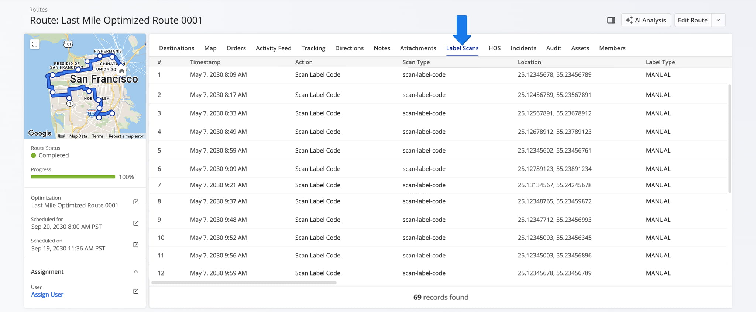This screenshot has height=312, width=756.
Task: Click location 25.12345093, 55.23456345
Action: click(x=554, y=238)
